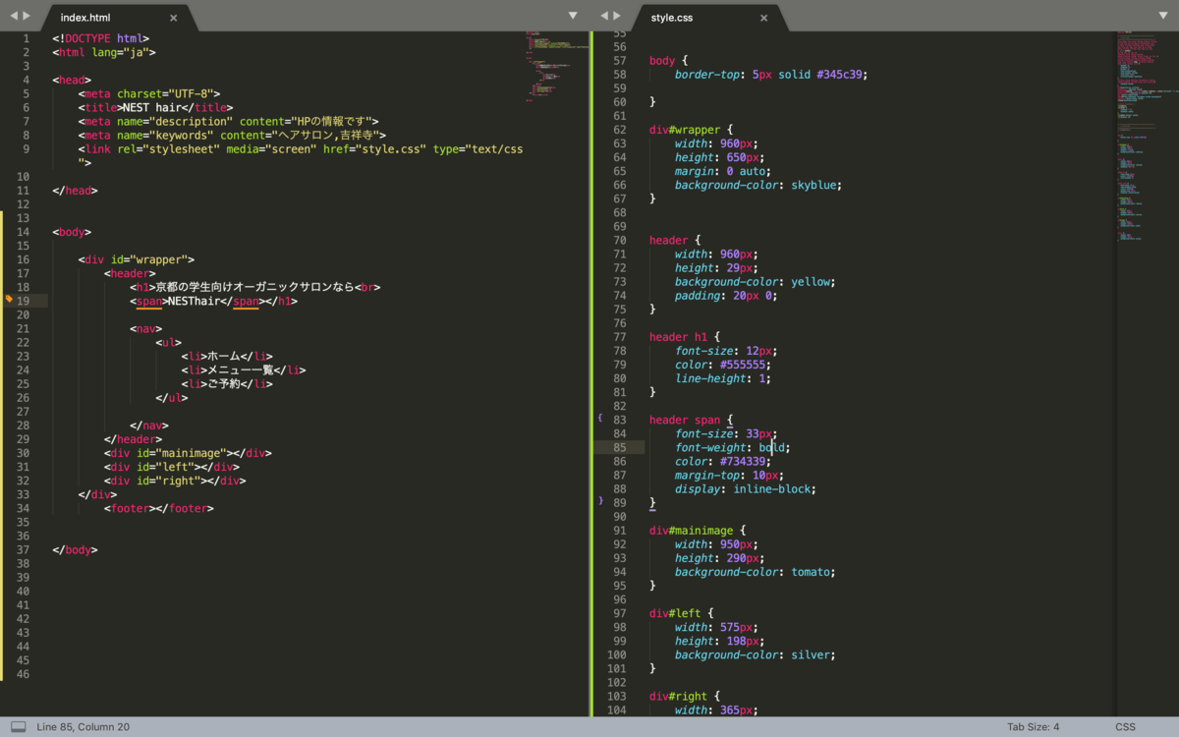Go to previous tab in style.css pane
The height and width of the screenshot is (737, 1179).
click(602, 16)
